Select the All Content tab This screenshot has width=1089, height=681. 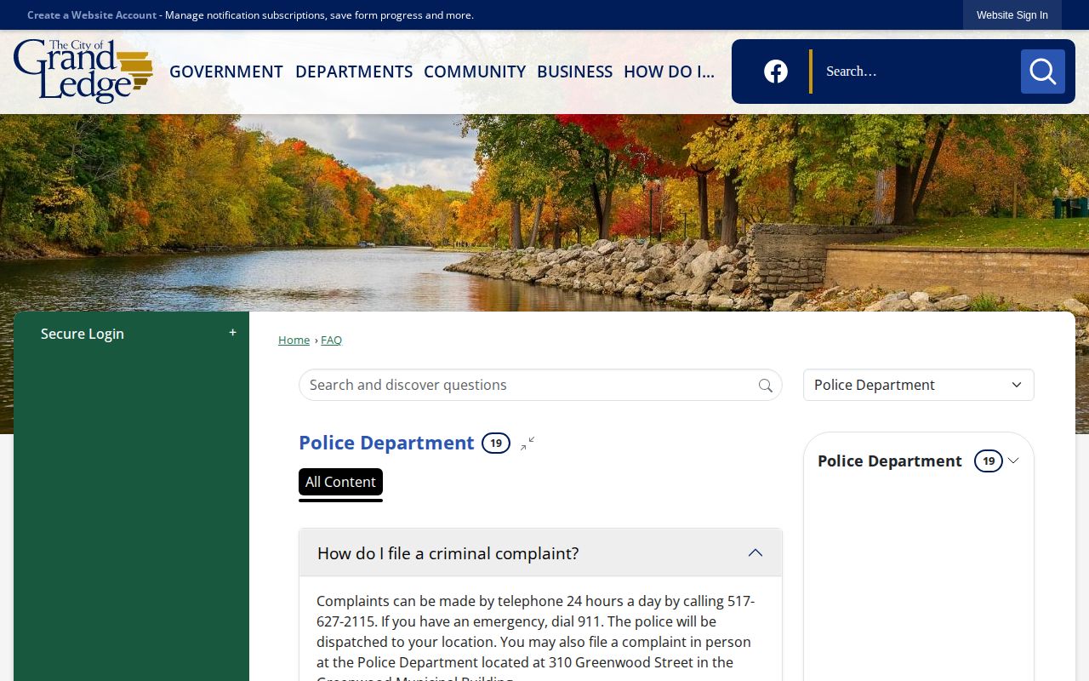click(x=340, y=482)
